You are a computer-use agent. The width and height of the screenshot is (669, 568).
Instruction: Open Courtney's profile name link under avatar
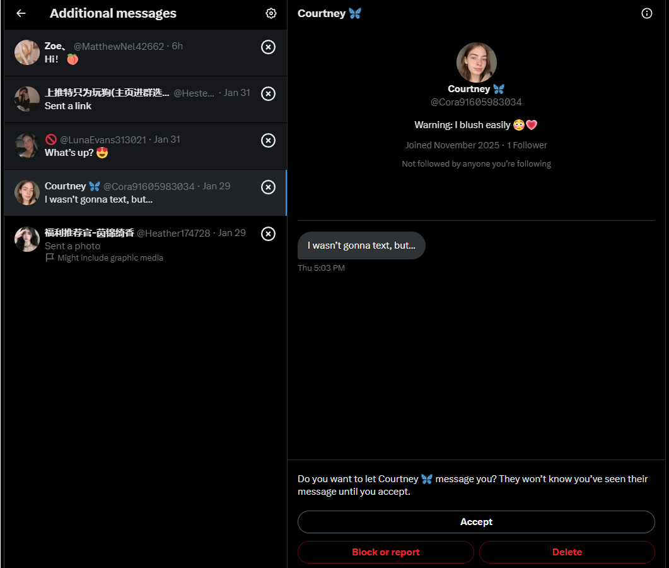[476, 89]
